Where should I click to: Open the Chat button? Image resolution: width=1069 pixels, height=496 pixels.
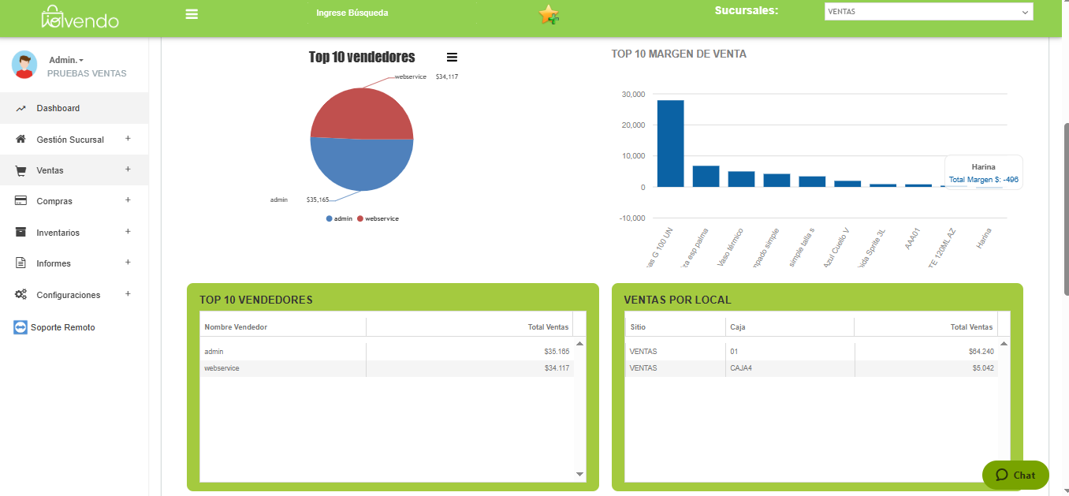pos(1015,475)
